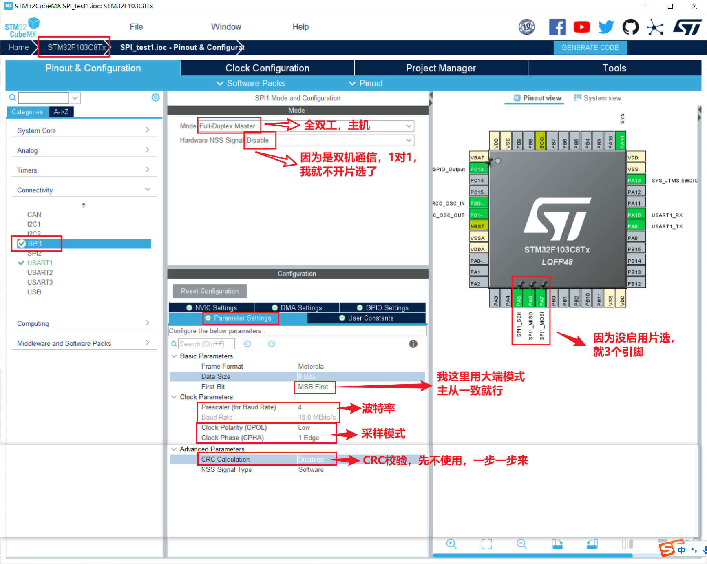
Task: Open the DMA Settings tab
Action: pyautogui.click(x=297, y=307)
